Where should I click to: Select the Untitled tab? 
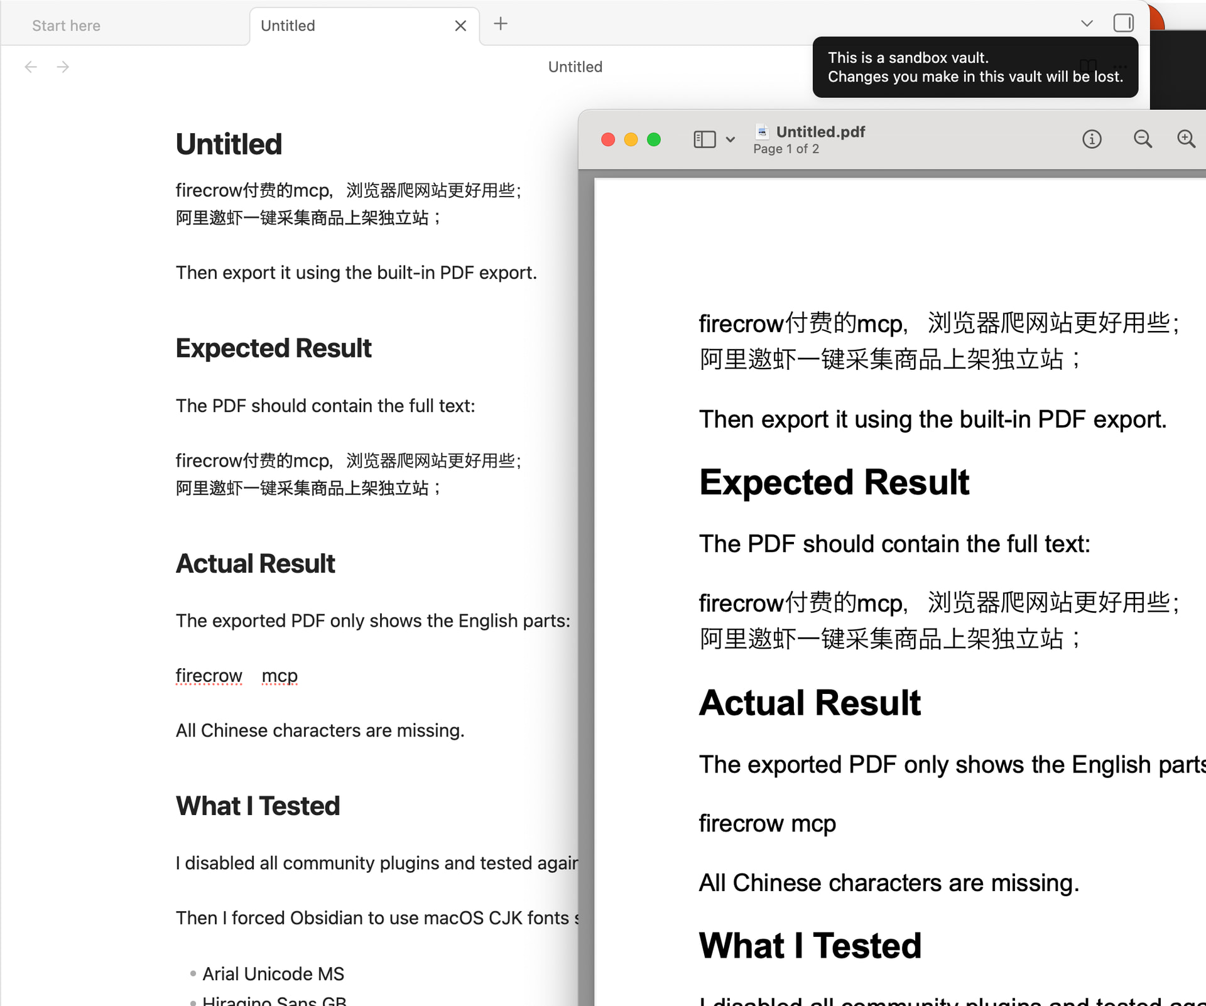tap(288, 26)
